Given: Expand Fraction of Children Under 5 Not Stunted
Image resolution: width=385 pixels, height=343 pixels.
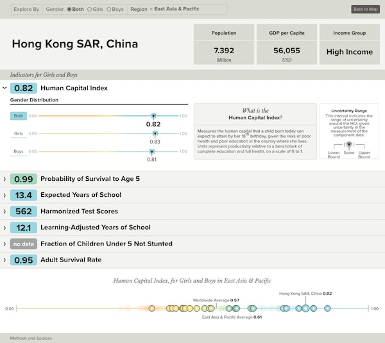Looking at the screenshot, I should pos(4,244).
